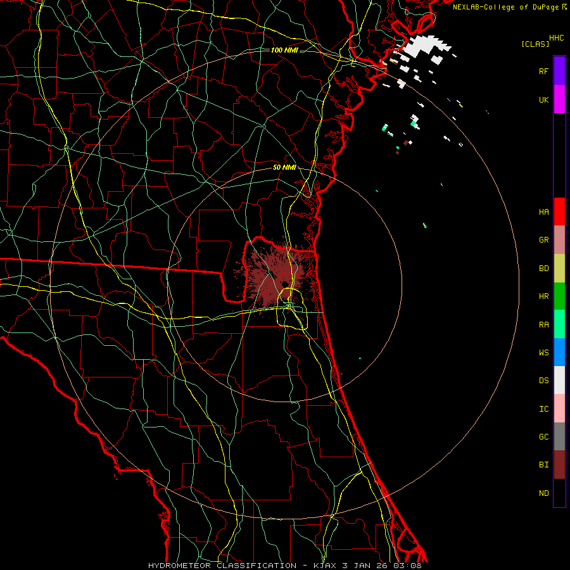Click the HA legend label
The height and width of the screenshot is (570, 570).
tap(543, 212)
